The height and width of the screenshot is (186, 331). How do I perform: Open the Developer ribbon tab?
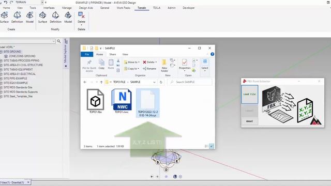(188, 8)
